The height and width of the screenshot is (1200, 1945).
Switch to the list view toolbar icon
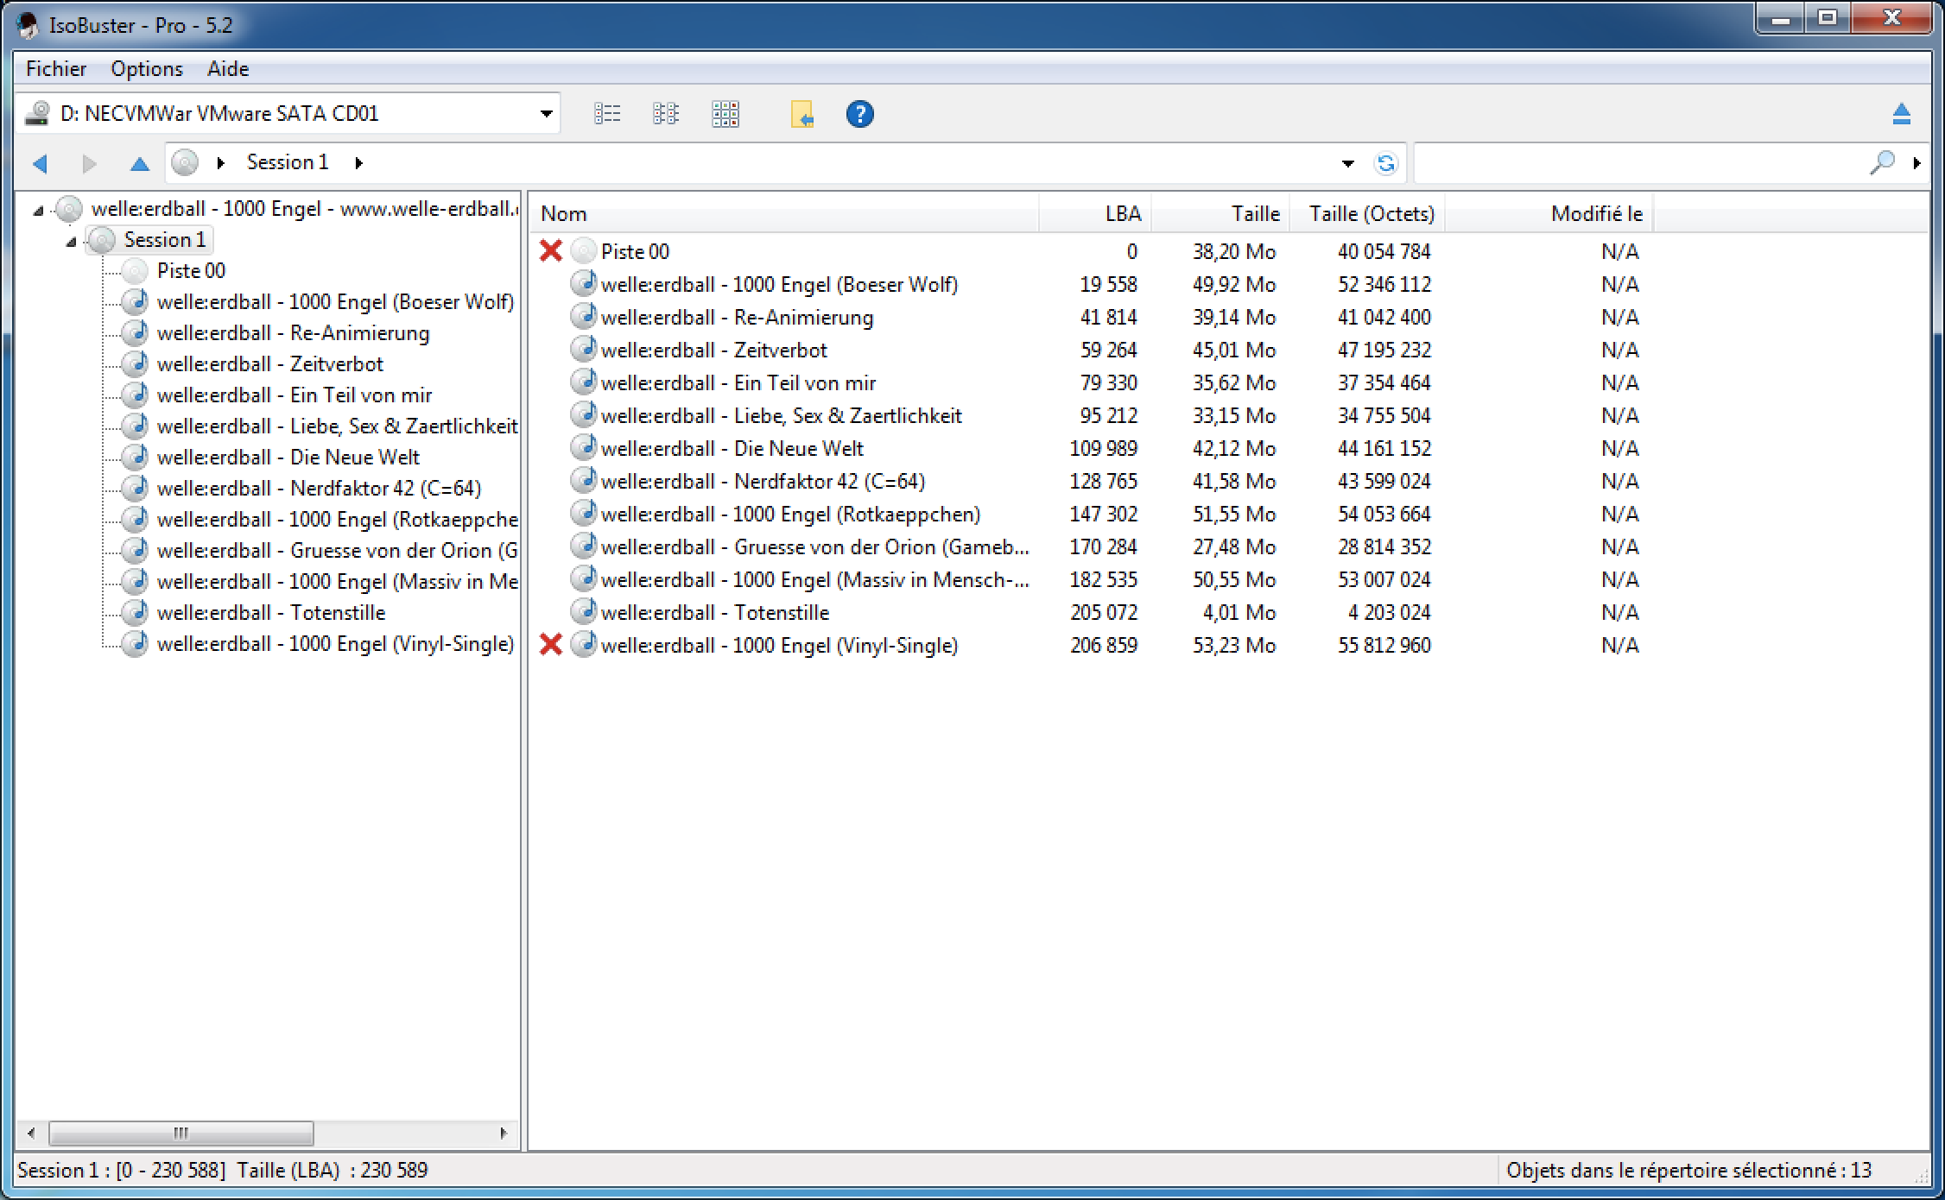click(x=607, y=114)
